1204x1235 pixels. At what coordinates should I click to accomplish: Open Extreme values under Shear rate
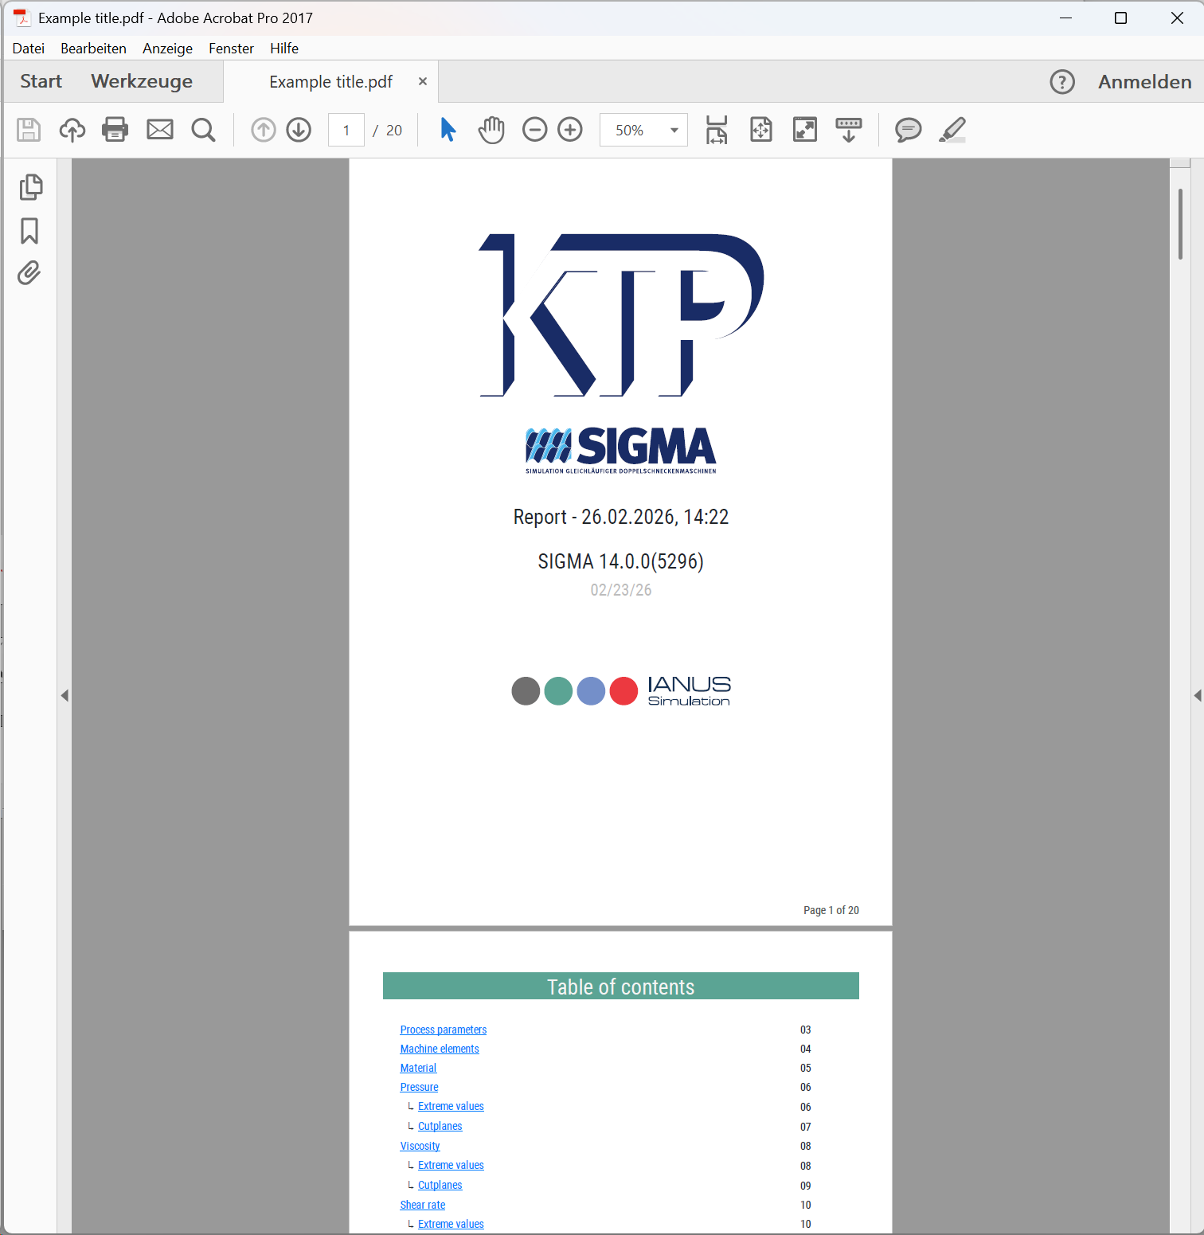pos(451,1224)
